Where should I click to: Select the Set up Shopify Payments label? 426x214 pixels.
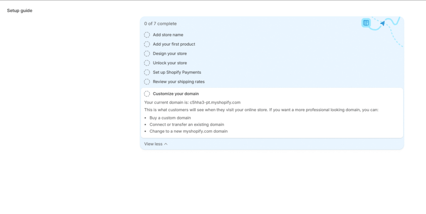click(x=177, y=73)
